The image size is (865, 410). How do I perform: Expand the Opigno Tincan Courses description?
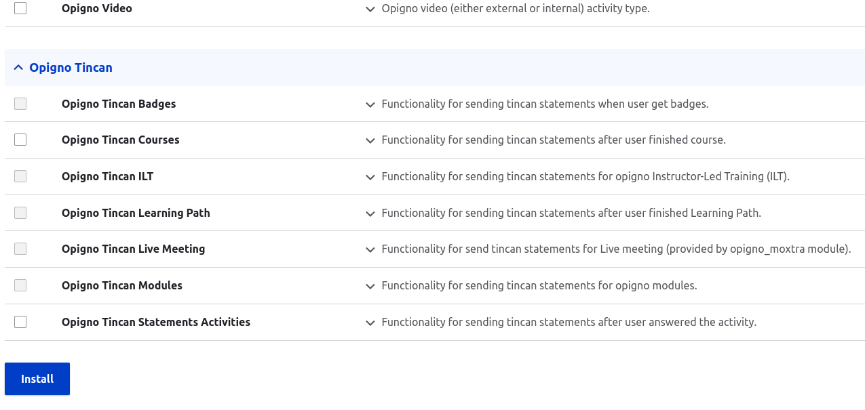point(370,141)
